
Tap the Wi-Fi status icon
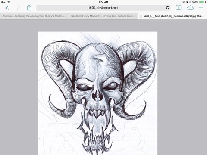(9, 2)
